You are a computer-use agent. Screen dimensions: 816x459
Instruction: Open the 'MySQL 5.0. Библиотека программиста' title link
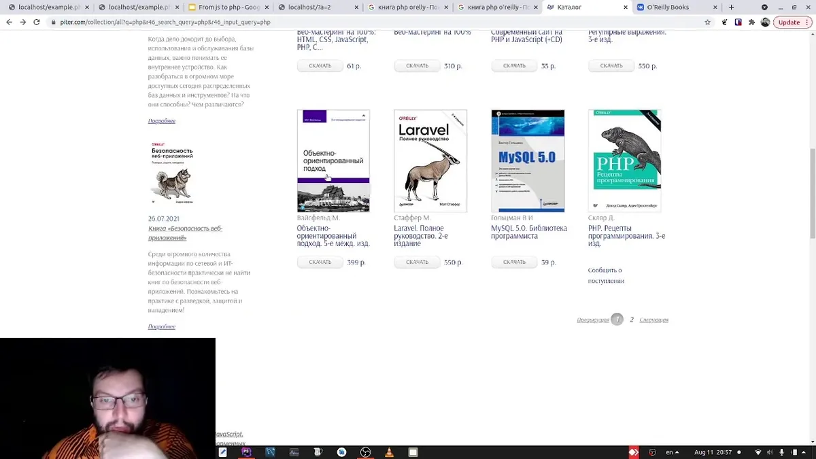529,233
